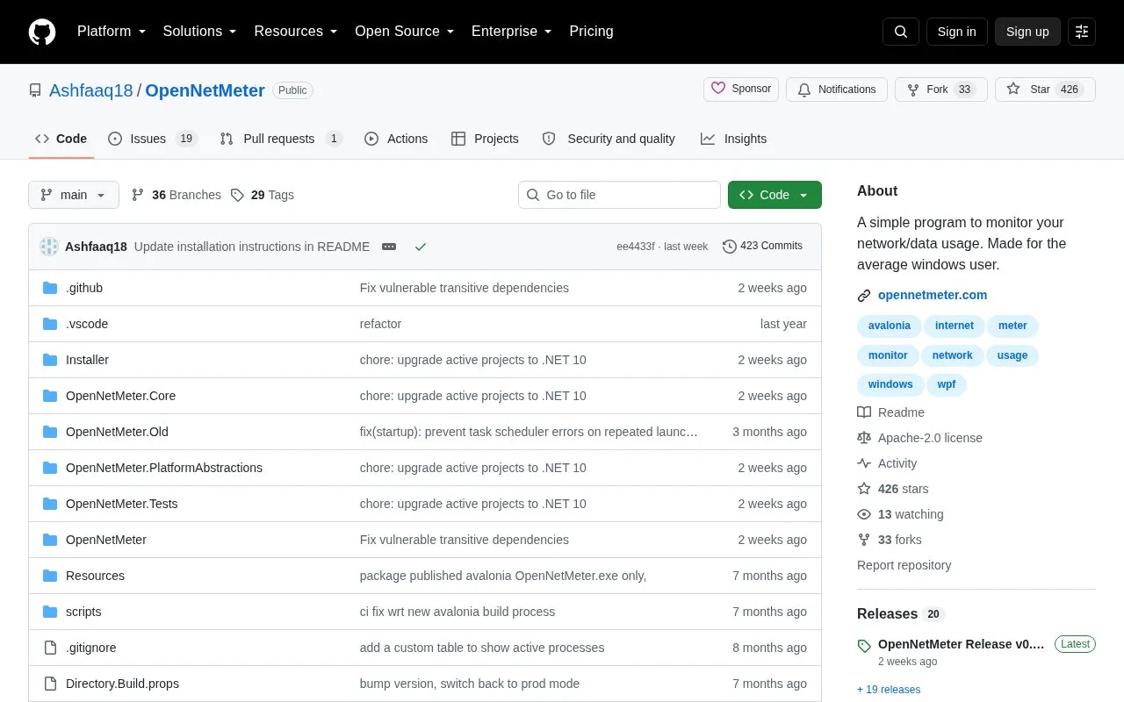Open the Pricing link

point(591,32)
